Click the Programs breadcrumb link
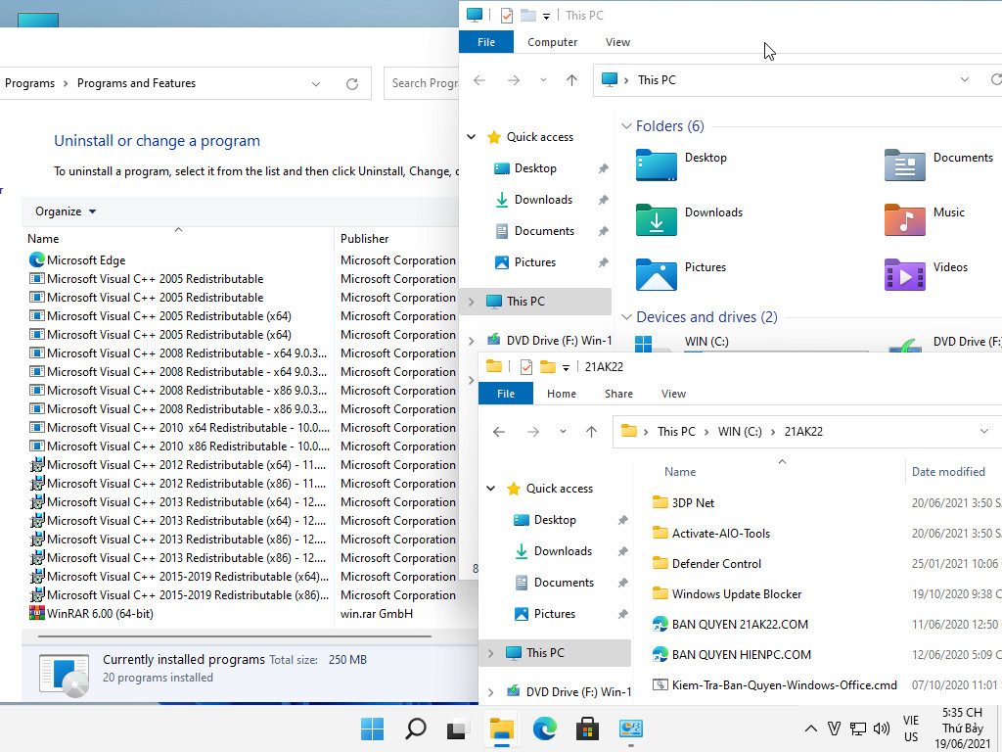The width and height of the screenshot is (1002, 752). (x=29, y=83)
